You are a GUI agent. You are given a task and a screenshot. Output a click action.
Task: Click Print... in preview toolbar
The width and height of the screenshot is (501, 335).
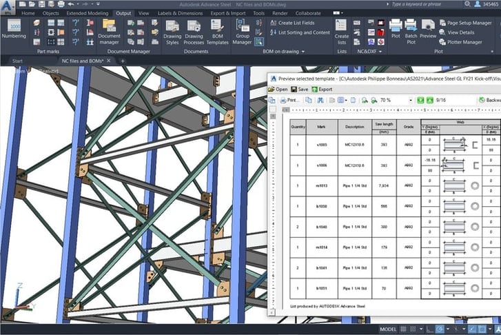(x=290, y=100)
